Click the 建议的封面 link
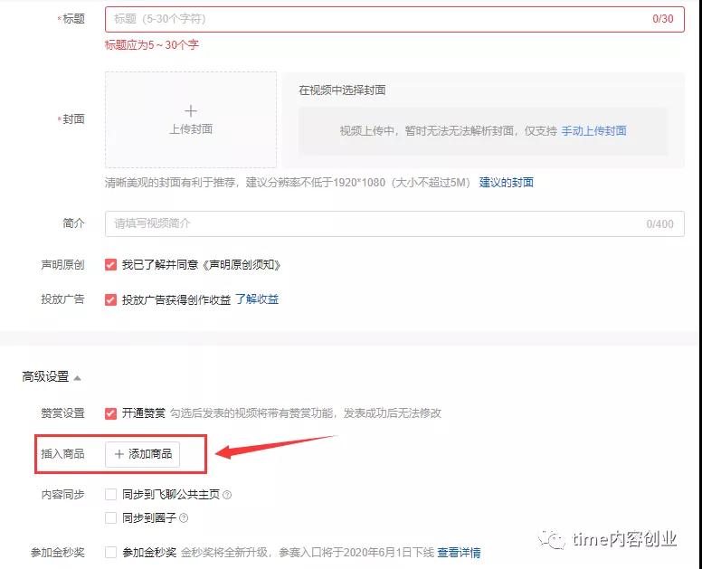 pyautogui.click(x=506, y=183)
